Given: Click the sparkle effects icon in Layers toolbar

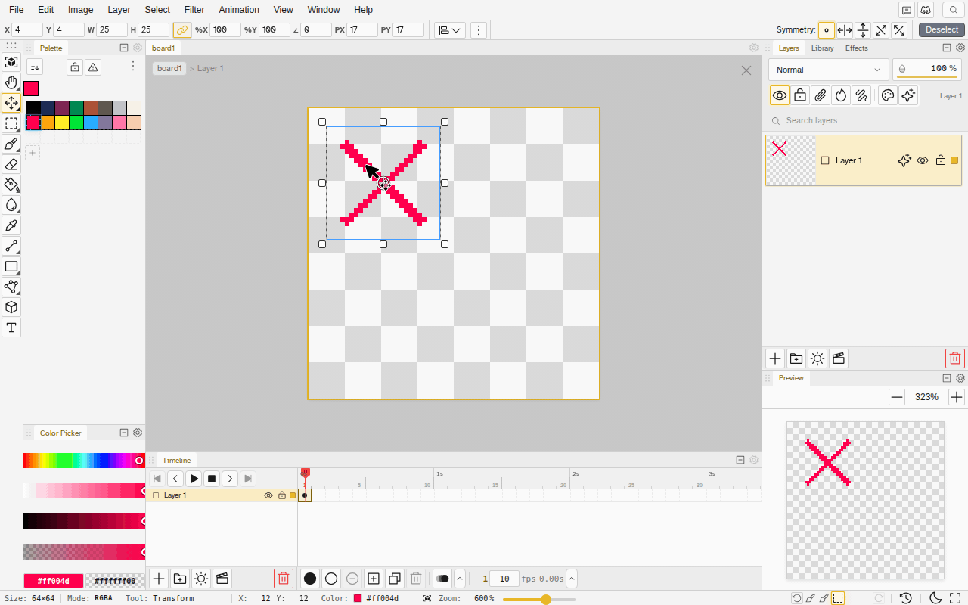Looking at the screenshot, I should pyautogui.click(x=909, y=95).
